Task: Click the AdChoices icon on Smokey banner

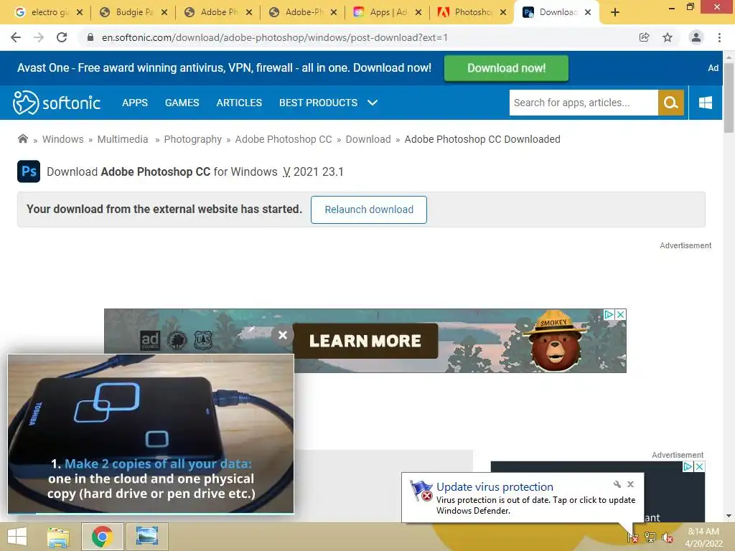Action: coord(609,314)
